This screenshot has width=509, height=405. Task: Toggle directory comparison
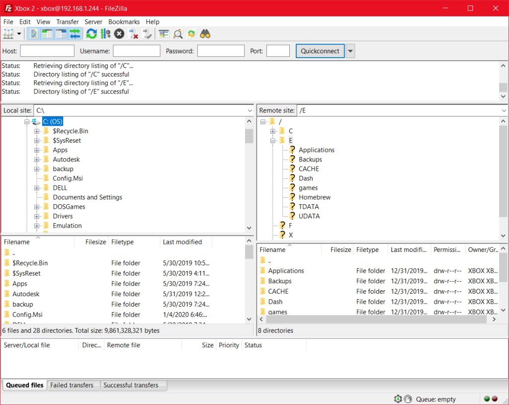click(178, 34)
